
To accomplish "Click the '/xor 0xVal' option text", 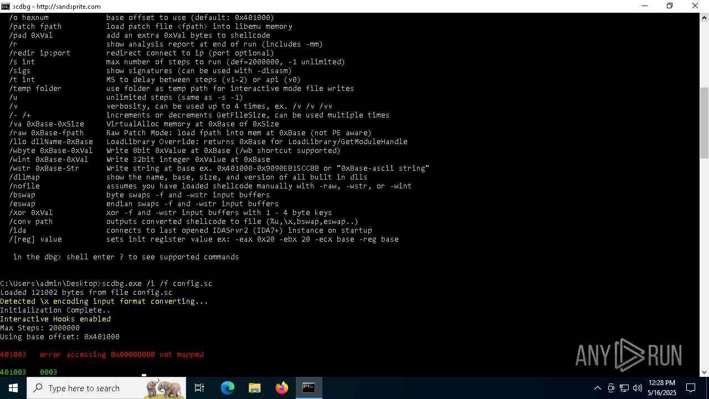I will [x=31, y=213].
